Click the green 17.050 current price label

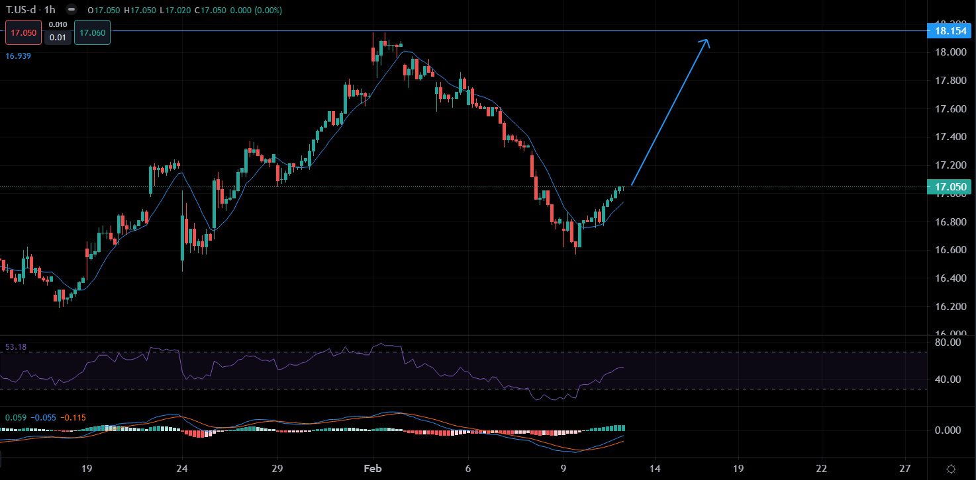951,188
